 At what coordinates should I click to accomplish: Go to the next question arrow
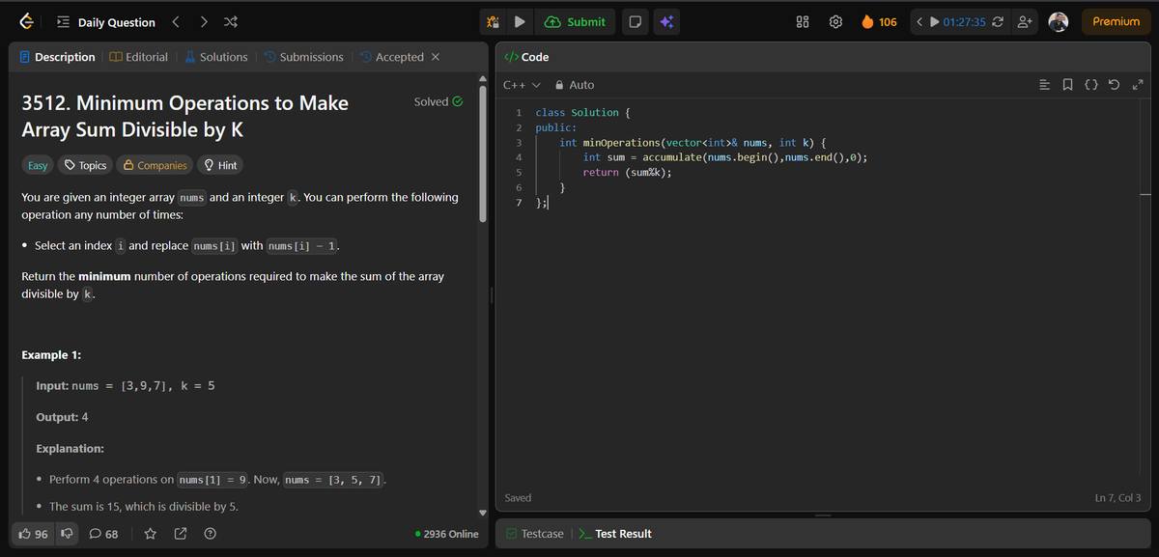coord(204,22)
